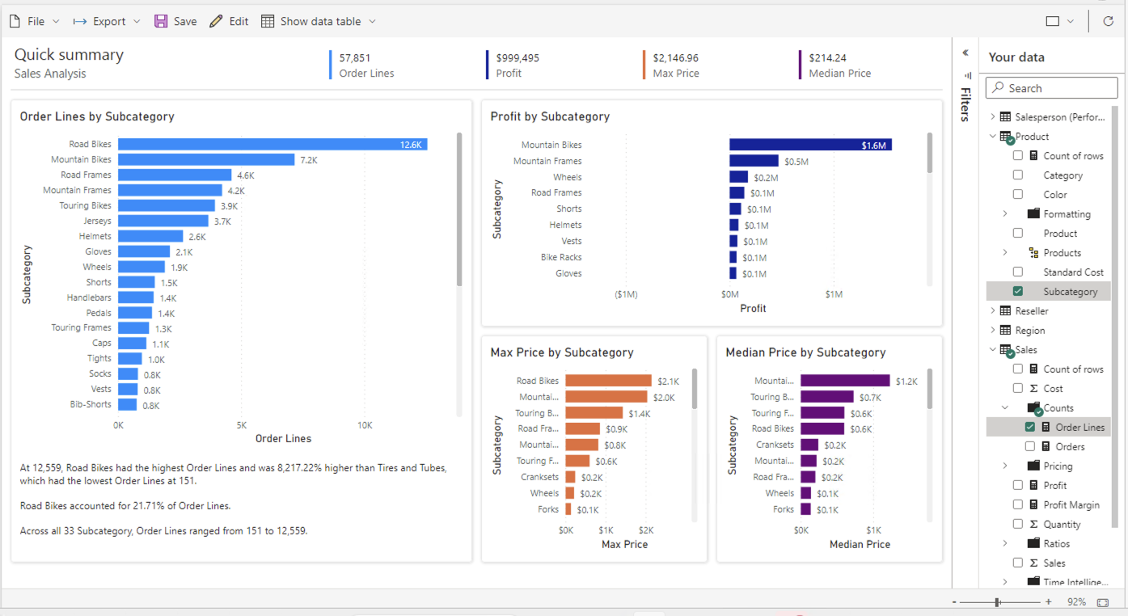Viewport: 1128px width, 616px height.
Task: Click the Save floppy disk icon
Action: point(161,21)
